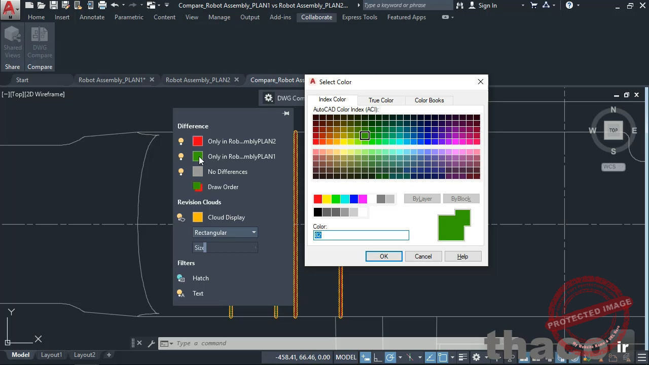Expand the polar tracking angle dropdown arrow
Viewport: 649px width, 365px height.
tap(400, 357)
